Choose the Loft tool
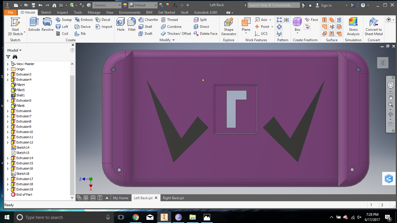This screenshot has width=397, height=223. 62,27
